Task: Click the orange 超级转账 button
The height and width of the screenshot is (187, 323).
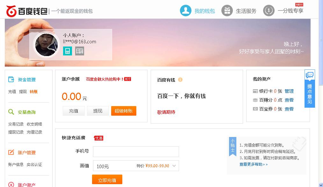Action: pos(124,111)
